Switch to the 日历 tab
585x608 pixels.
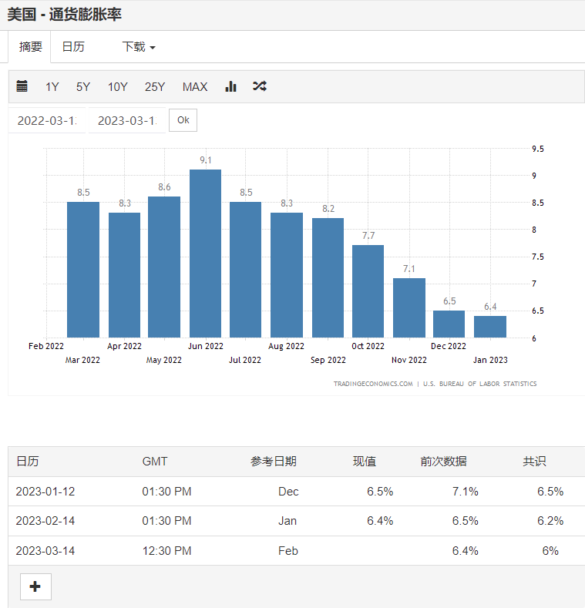coord(73,47)
